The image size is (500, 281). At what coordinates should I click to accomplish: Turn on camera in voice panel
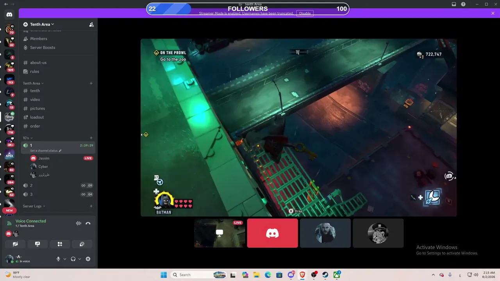[15, 244]
